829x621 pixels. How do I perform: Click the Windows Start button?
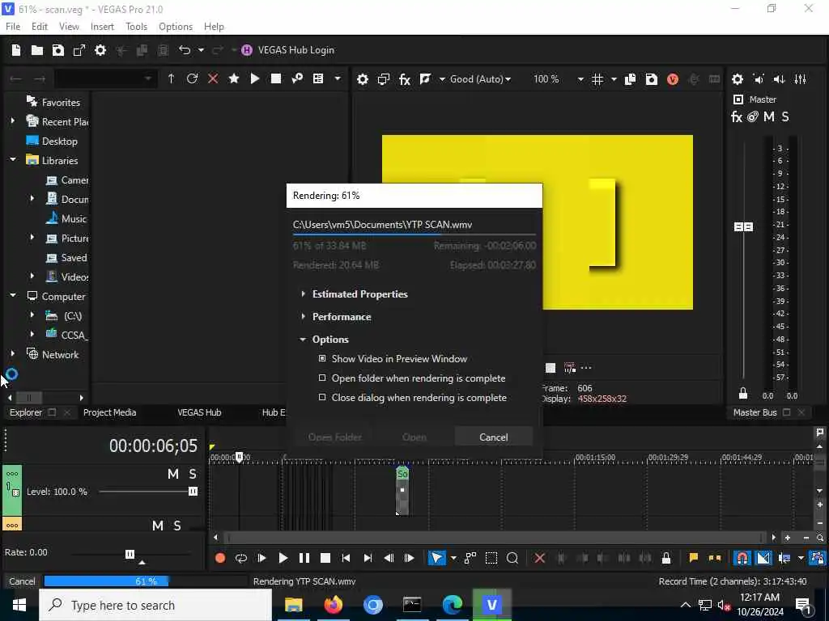click(x=19, y=605)
